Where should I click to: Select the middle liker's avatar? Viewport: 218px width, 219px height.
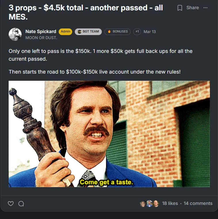[149, 204]
